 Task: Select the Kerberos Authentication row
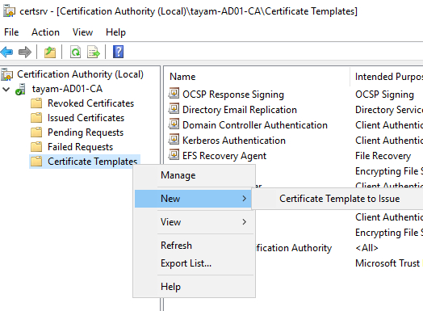coord(234,141)
